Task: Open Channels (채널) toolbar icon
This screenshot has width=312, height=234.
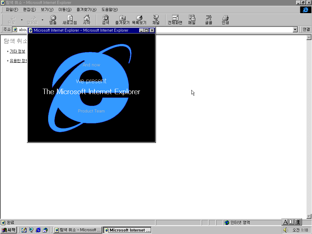Action: coord(156,20)
